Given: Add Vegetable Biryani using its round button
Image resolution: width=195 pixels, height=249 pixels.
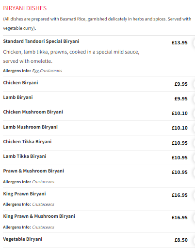Looking at the screenshot, I should (194, 240).
